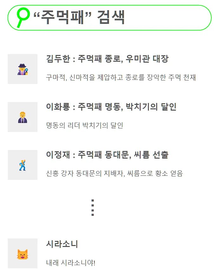Select the gray thumbnail box of first result
This screenshot has width=224, height=280.
(22, 69)
